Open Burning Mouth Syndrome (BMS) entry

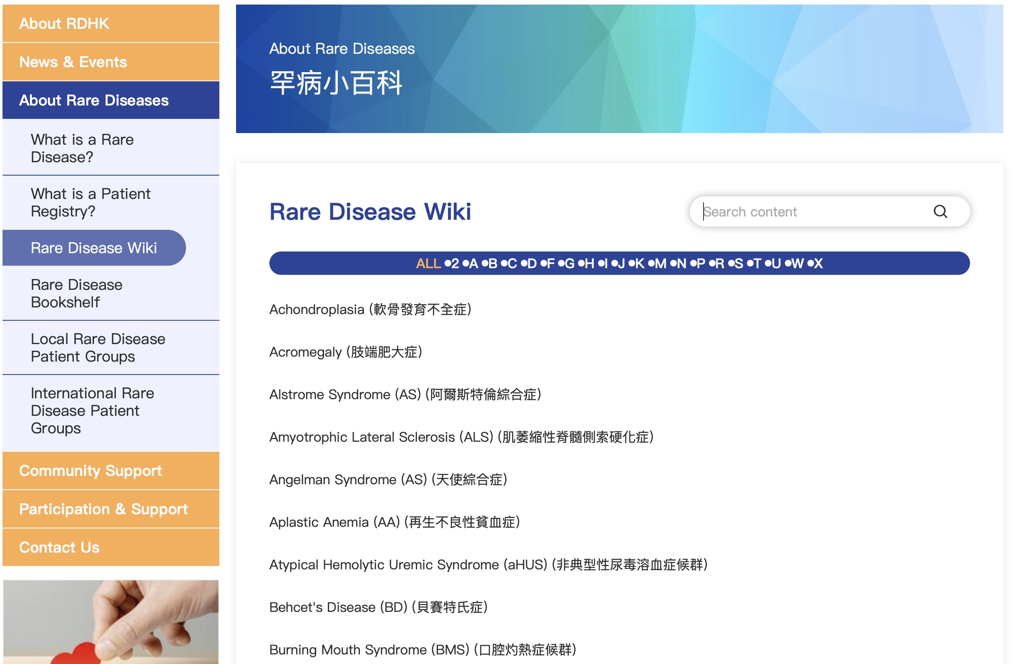click(x=422, y=649)
